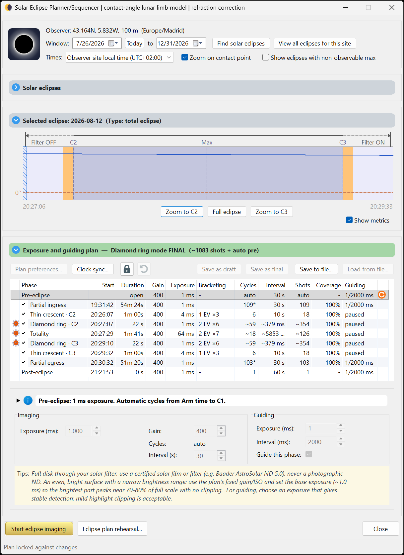Toggle the Totality phase checkmark
404x555 pixels.
pyautogui.click(x=24, y=333)
